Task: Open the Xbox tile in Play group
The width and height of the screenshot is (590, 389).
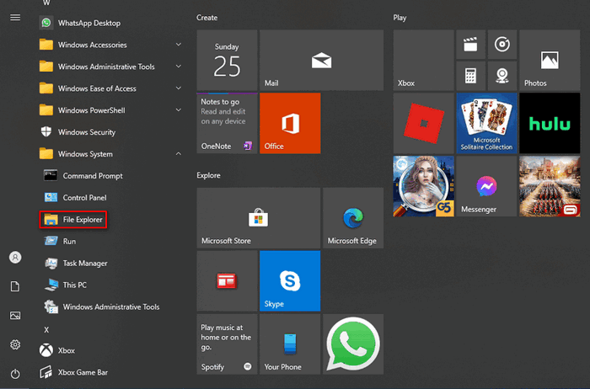Action: [424, 60]
